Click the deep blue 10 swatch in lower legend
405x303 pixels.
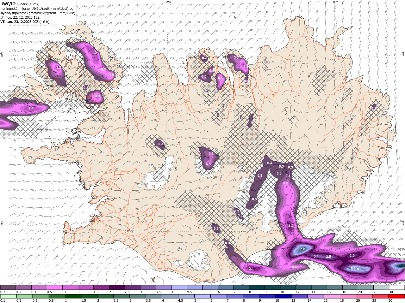(x=283, y=296)
